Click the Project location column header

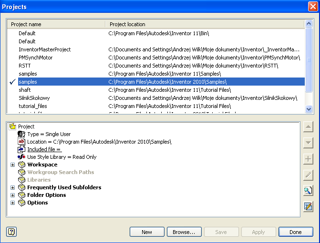click(x=205, y=24)
